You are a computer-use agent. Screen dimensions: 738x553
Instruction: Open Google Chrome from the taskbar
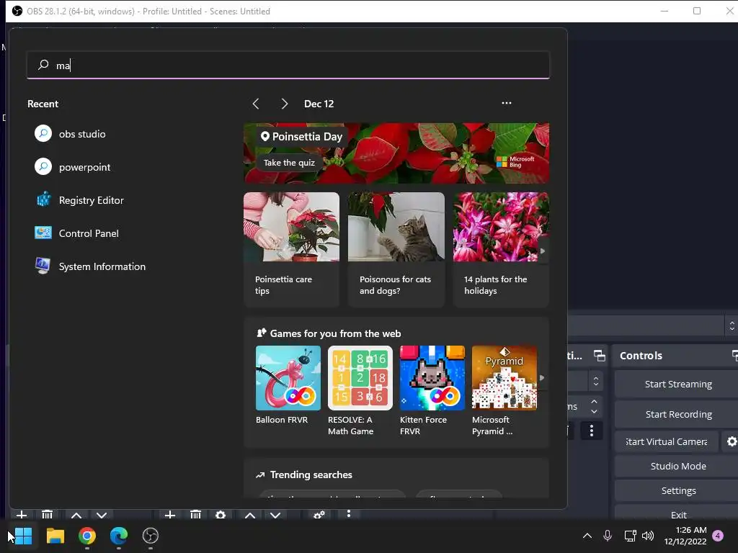pos(87,536)
